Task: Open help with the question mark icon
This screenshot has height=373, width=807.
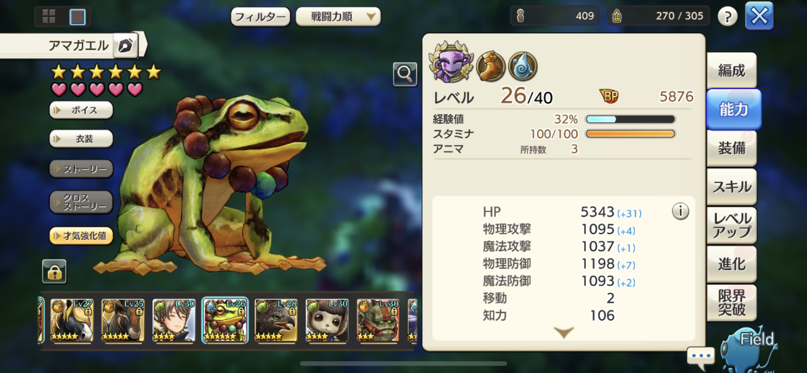Action: tap(727, 17)
